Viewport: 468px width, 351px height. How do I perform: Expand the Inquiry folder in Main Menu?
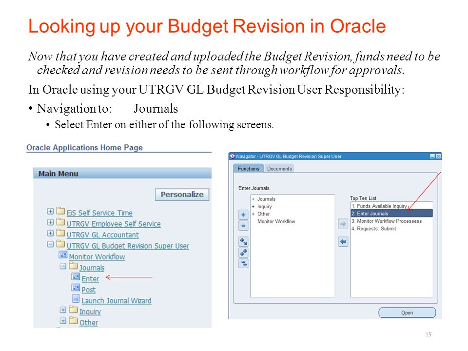[63, 310]
